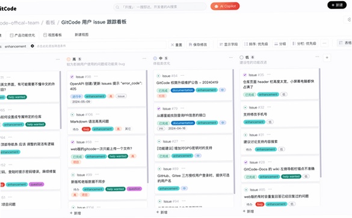The height and width of the screenshot is (218, 352).
Task: Click status icon on web版的gitcode upload issue
Action: click(x=73, y=142)
